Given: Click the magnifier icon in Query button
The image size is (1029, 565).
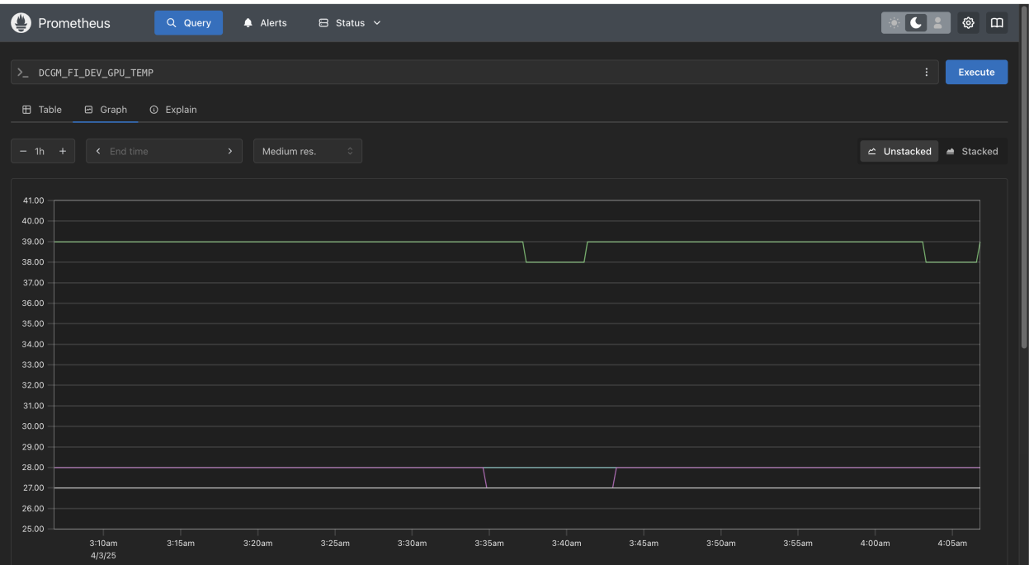Looking at the screenshot, I should [172, 23].
